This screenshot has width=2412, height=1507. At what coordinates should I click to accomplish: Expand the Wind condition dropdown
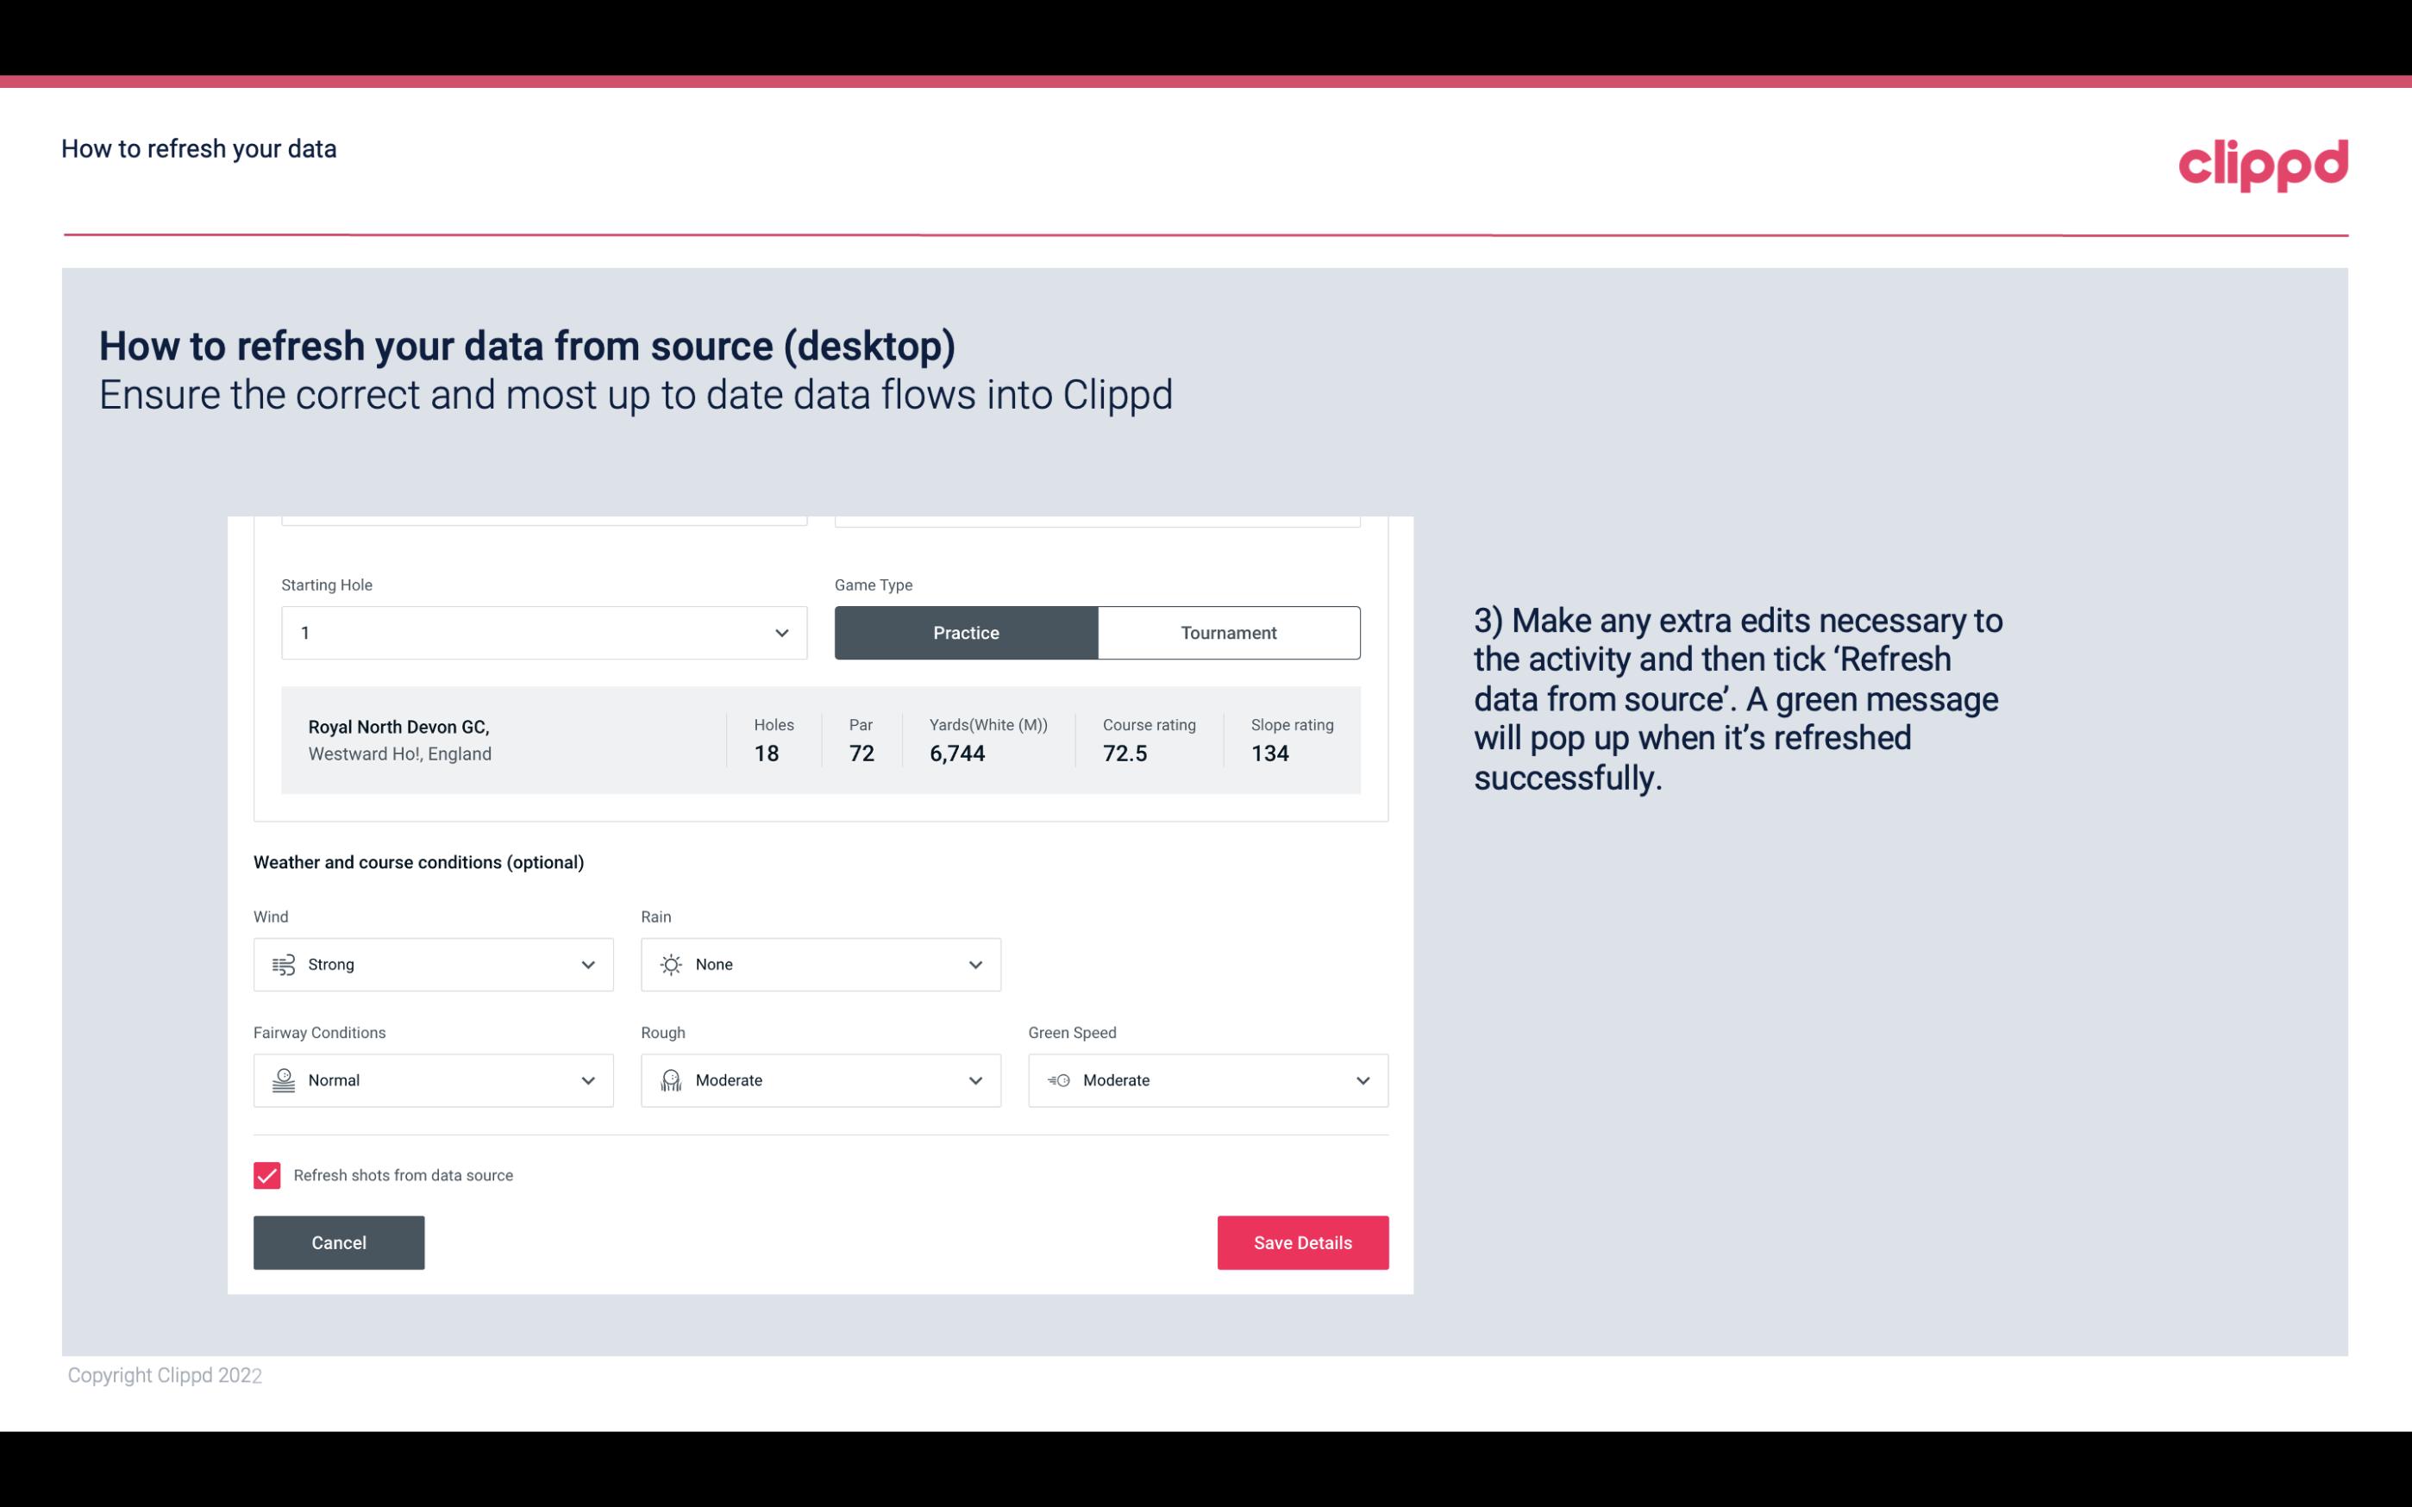[587, 964]
